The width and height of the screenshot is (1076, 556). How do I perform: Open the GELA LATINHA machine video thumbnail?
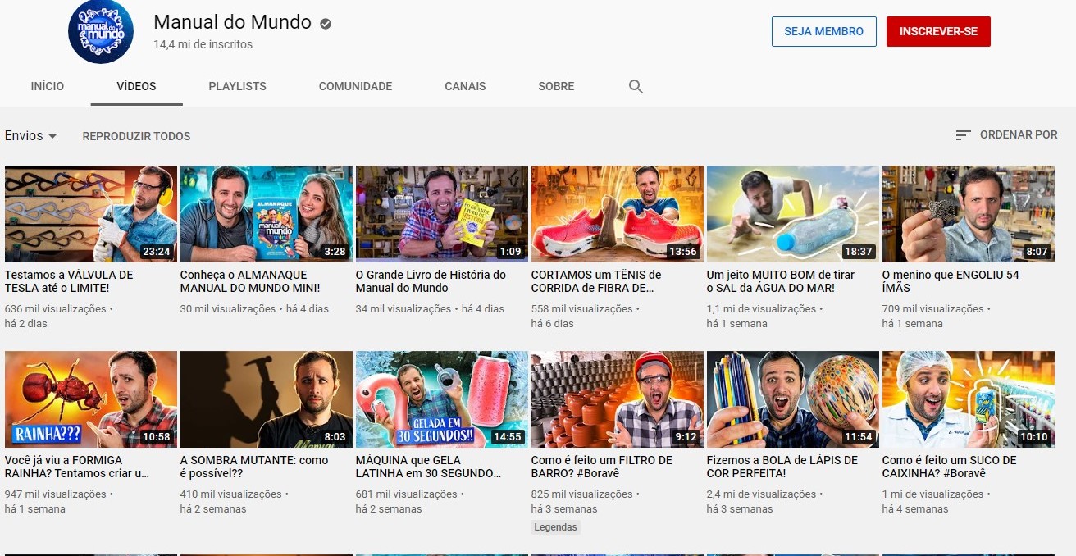[x=441, y=399]
